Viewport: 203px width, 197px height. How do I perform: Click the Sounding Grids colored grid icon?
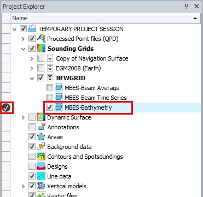coord(41,49)
